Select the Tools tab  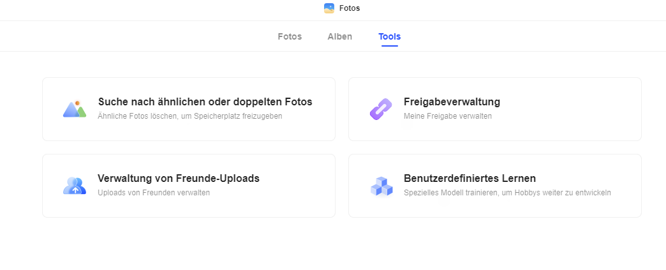(390, 36)
